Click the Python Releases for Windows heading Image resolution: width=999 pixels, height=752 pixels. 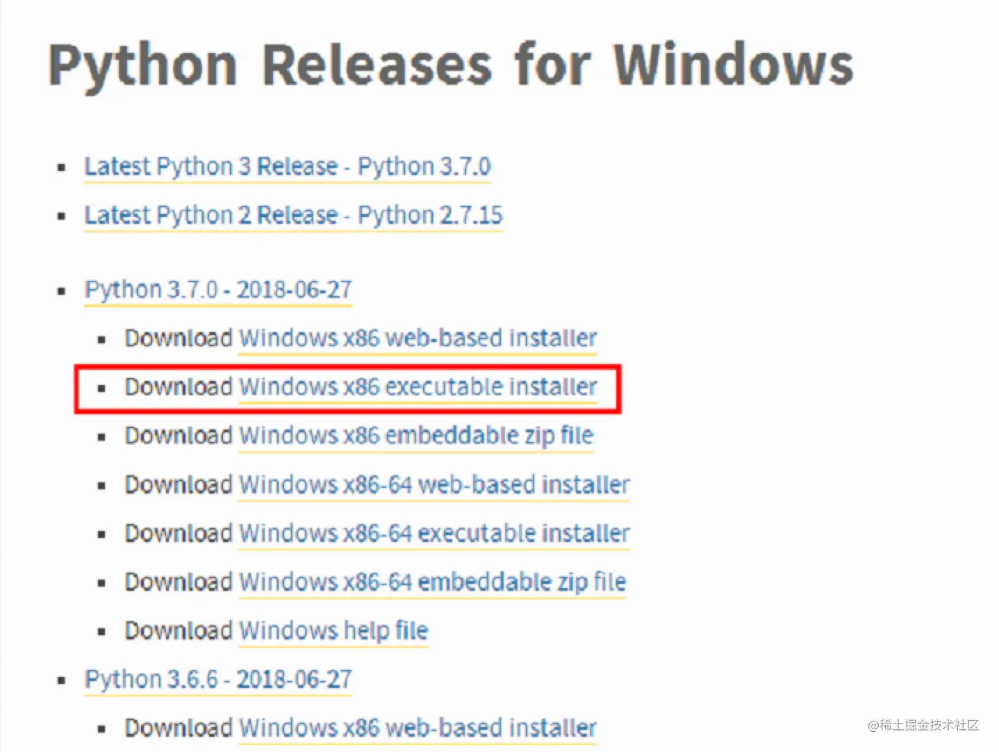pos(451,65)
